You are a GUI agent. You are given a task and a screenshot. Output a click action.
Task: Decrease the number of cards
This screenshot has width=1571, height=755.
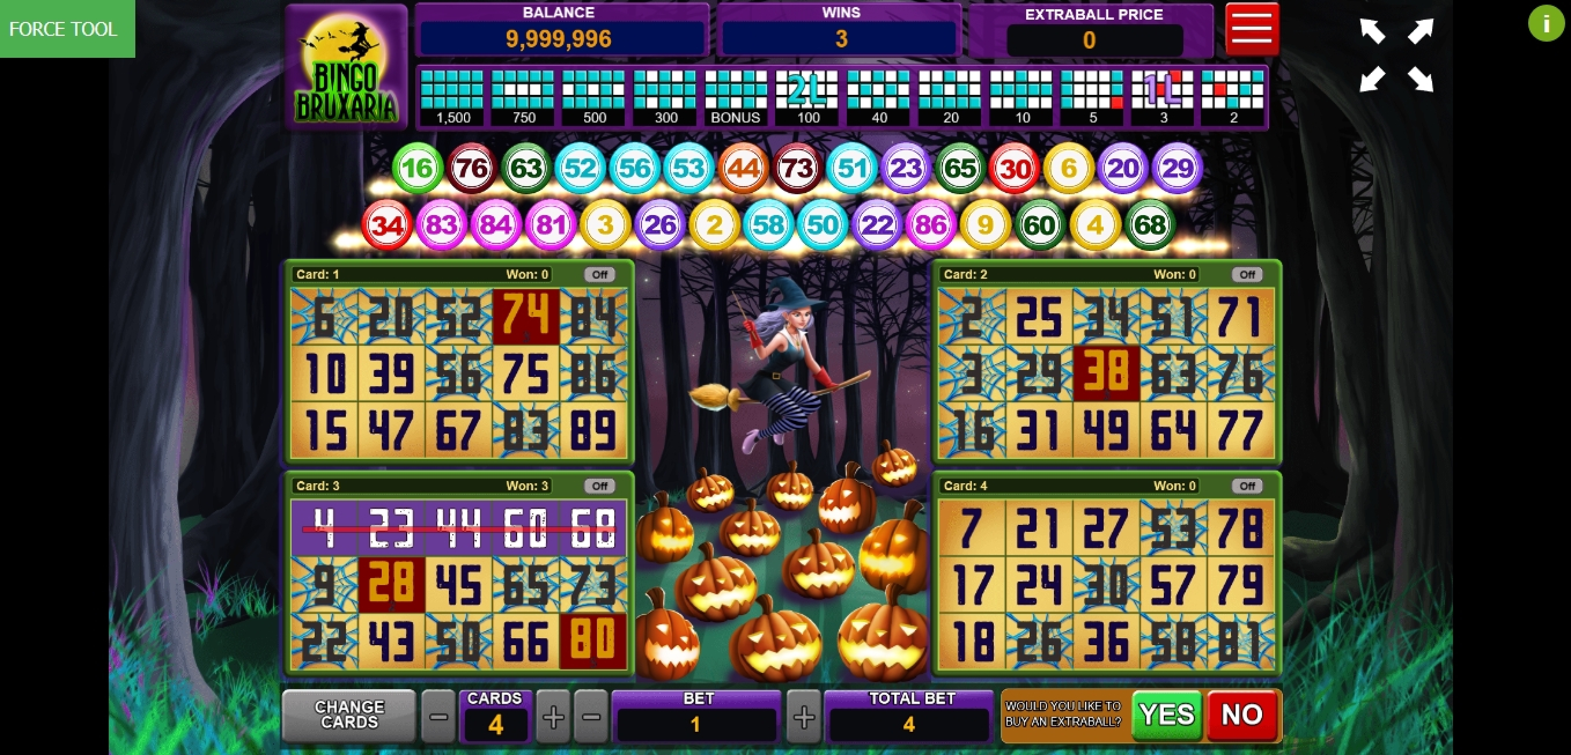tap(438, 717)
